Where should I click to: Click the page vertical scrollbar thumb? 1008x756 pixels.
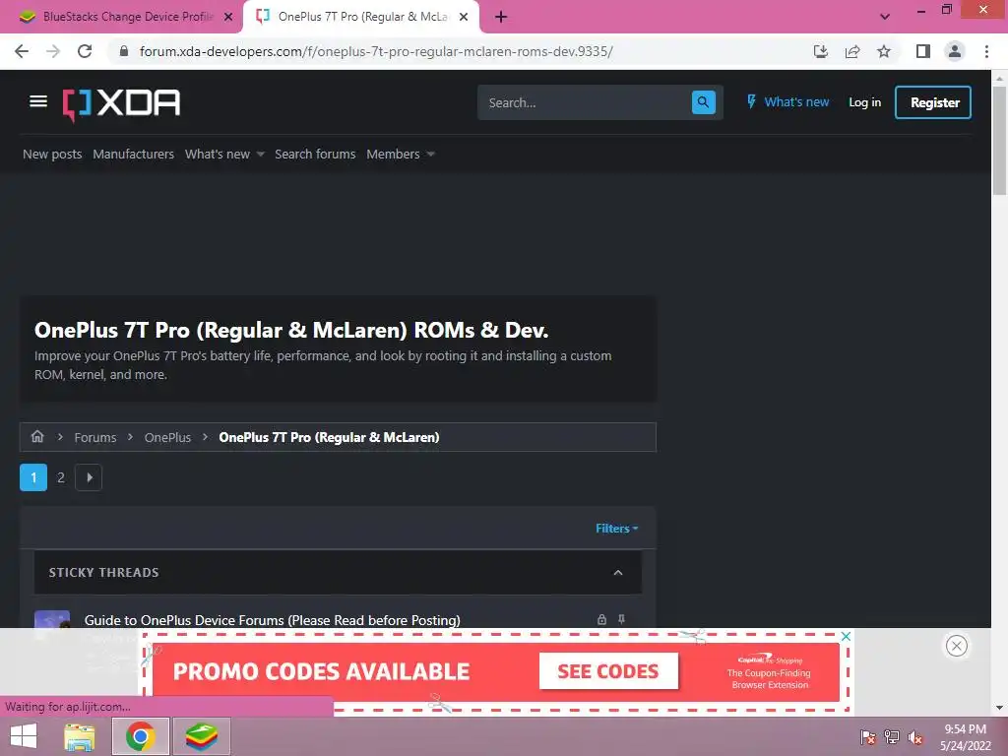999,140
